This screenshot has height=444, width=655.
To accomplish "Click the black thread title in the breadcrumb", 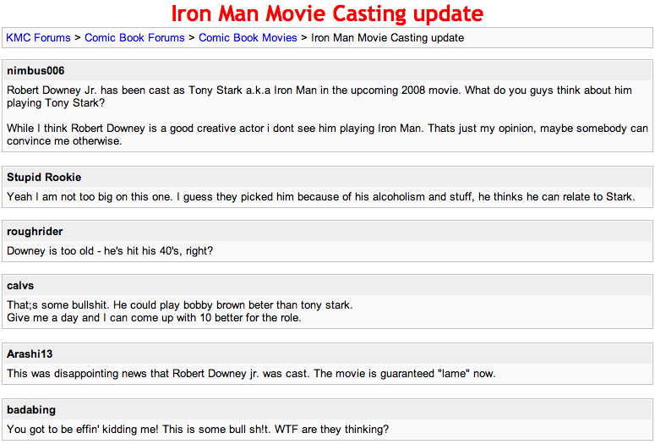I will pos(387,38).
